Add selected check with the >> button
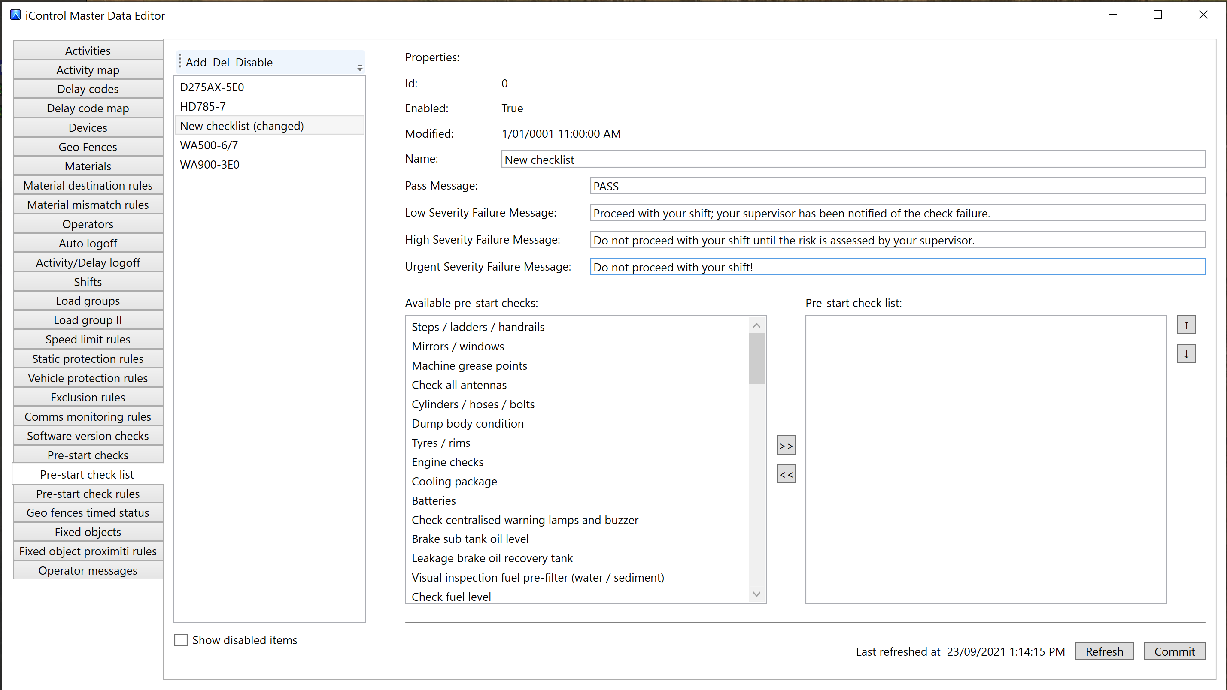Image resolution: width=1227 pixels, height=690 pixels. pyautogui.click(x=786, y=446)
